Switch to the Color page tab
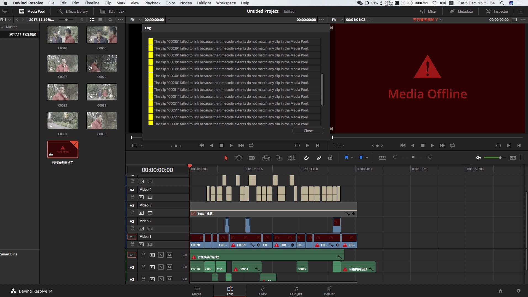Screen dimensions: 528x297 click(x=263, y=291)
